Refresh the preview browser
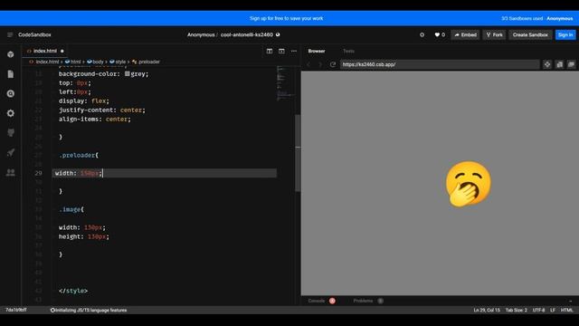This screenshot has width=579, height=326. coord(333,64)
